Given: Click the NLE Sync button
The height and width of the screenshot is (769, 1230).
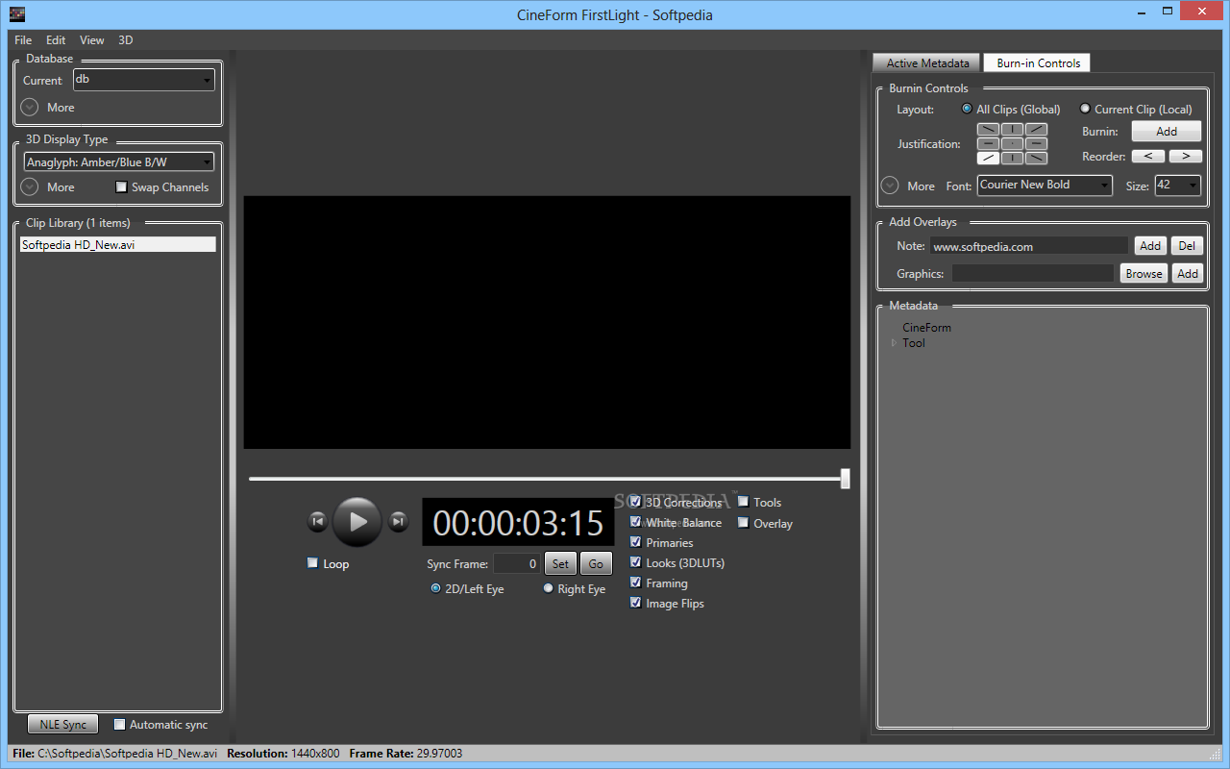Looking at the screenshot, I should (63, 725).
